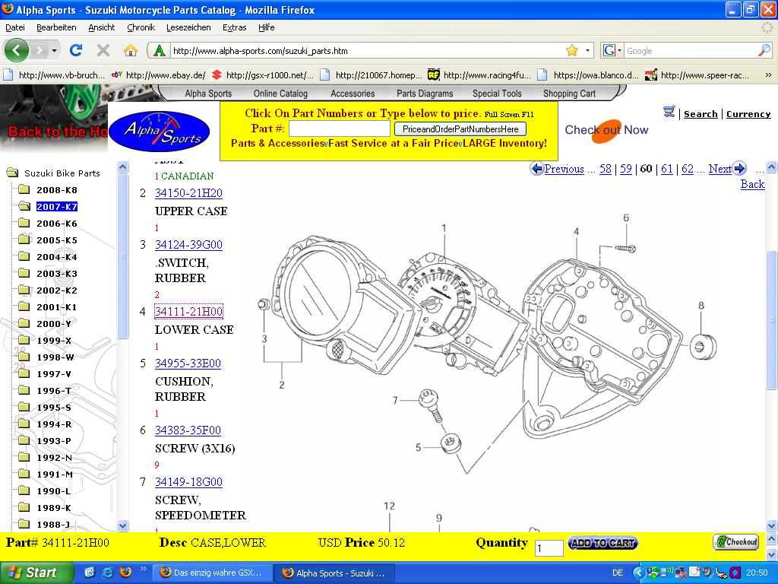Go to the home page icon
Screen dimensions: 778x584
[x=131, y=50]
